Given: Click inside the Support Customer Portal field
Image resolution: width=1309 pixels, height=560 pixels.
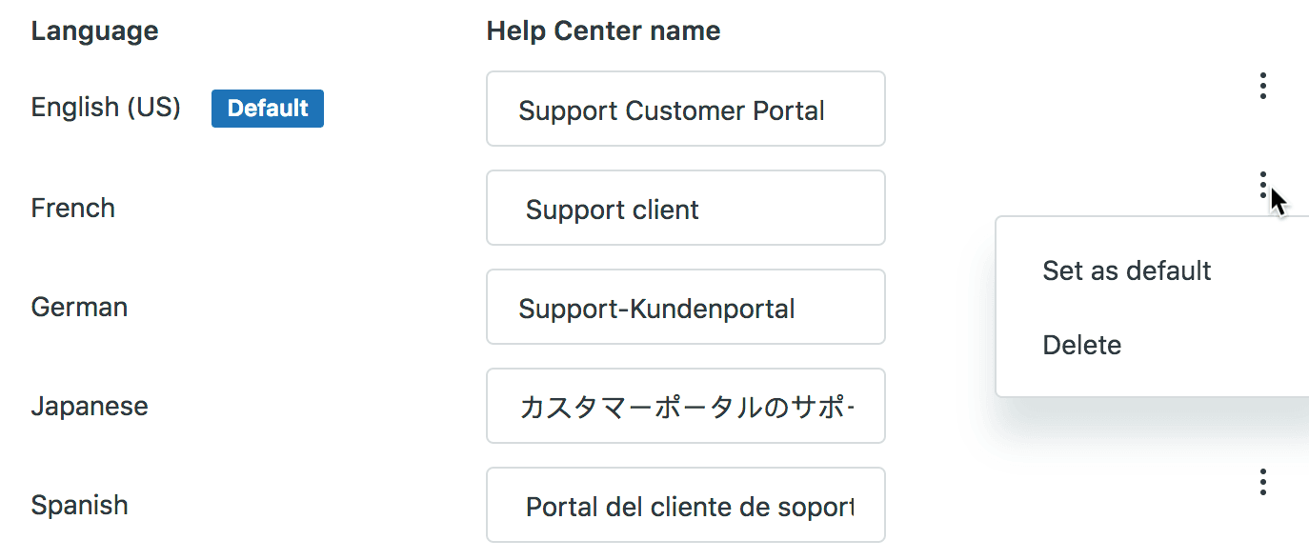Looking at the screenshot, I should pos(685,109).
